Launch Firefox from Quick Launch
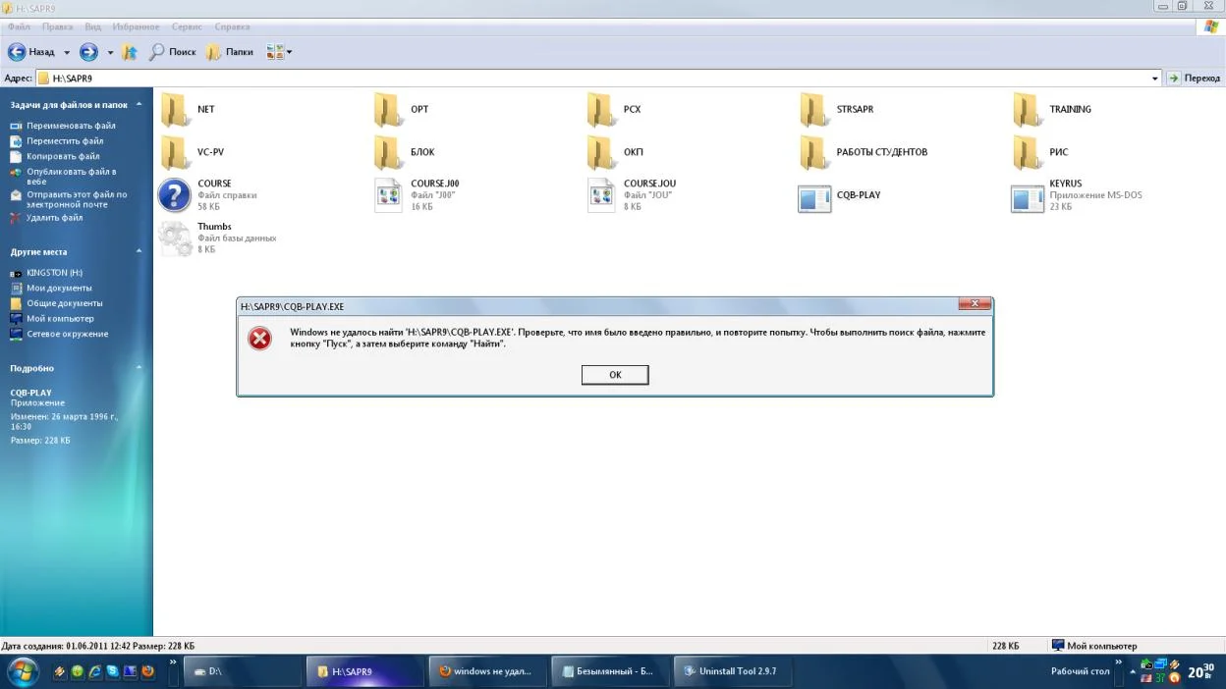This screenshot has width=1226, height=689. click(148, 672)
